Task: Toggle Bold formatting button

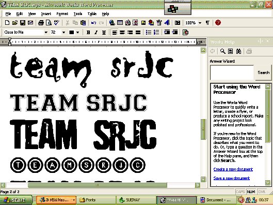Action: [88, 32]
